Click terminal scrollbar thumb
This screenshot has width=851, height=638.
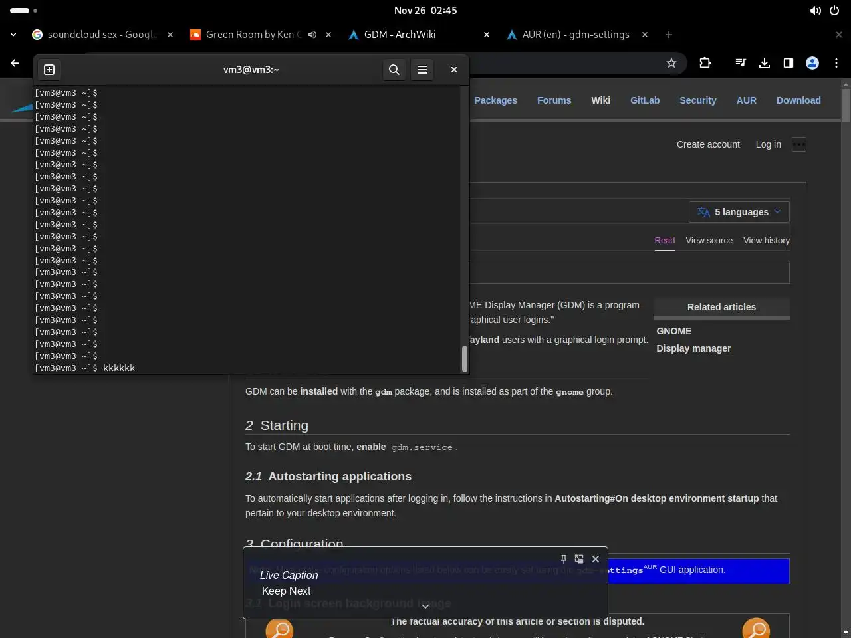[465, 359]
